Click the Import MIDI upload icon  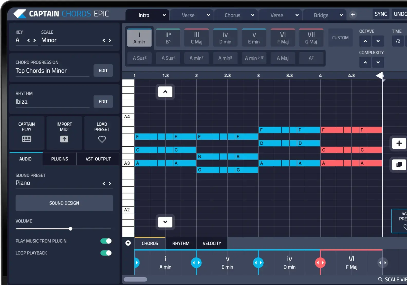[x=64, y=139]
